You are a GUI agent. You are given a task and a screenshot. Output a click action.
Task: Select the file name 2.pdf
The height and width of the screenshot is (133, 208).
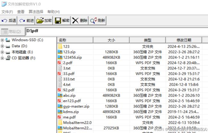tap(68, 63)
